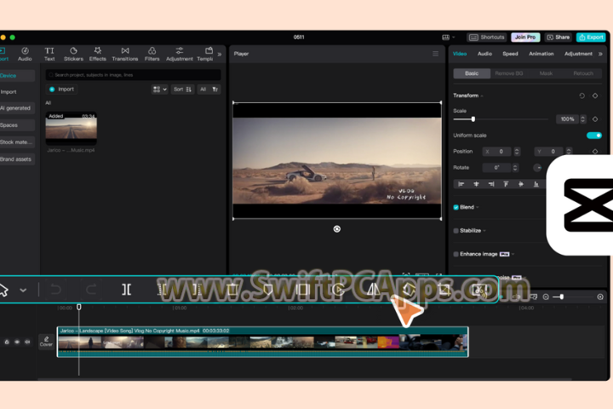
Task: Select AI generated in the left sidebar
Action: click(x=15, y=108)
